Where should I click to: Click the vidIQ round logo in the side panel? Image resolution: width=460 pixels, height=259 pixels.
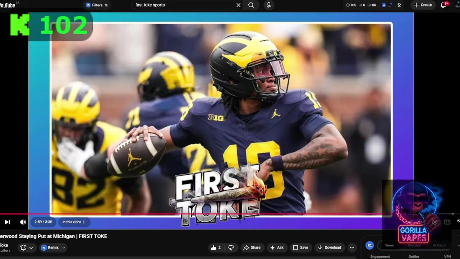click(369, 245)
